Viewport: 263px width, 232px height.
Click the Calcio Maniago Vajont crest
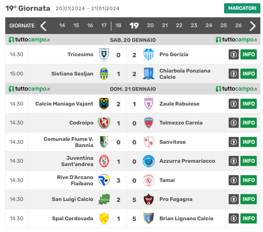coord(104,104)
